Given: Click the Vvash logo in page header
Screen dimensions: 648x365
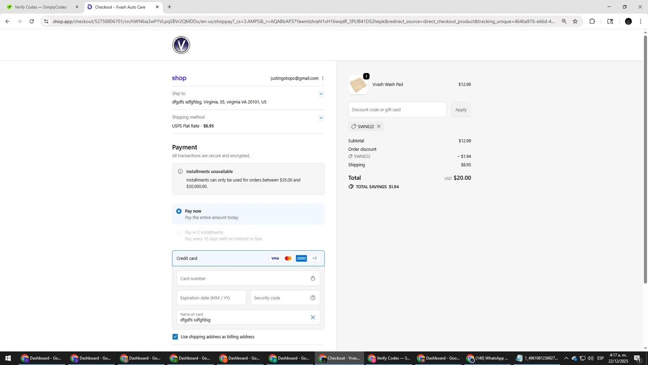Looking at the screenshot, I should pos(181,45).
